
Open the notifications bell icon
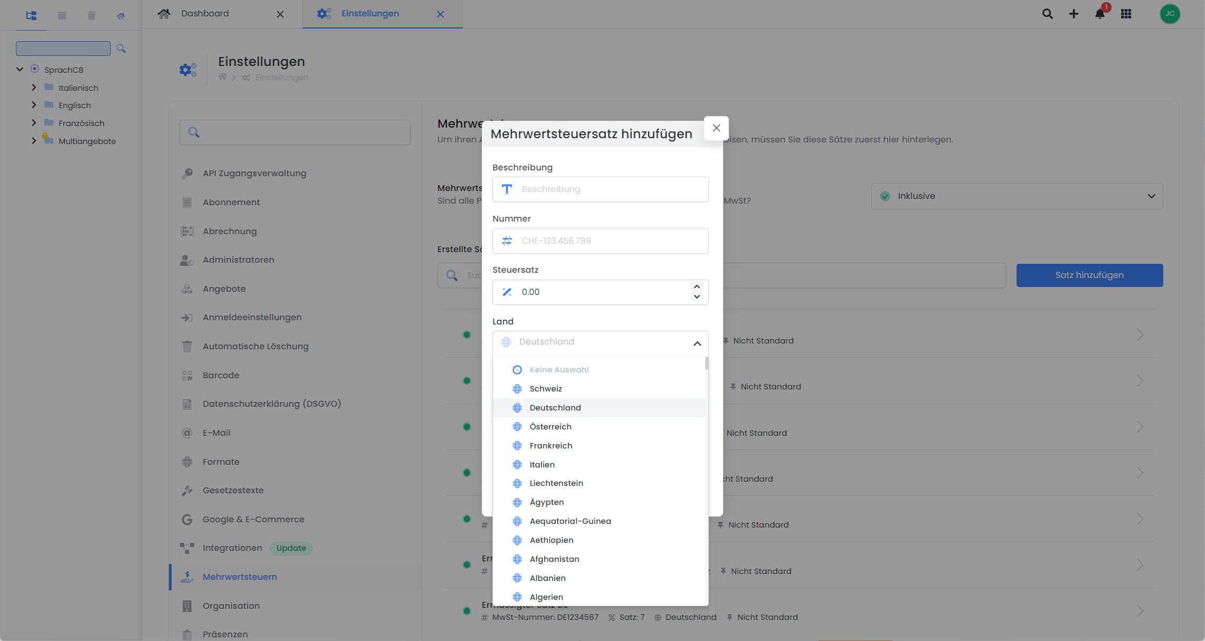point(1100,14)
